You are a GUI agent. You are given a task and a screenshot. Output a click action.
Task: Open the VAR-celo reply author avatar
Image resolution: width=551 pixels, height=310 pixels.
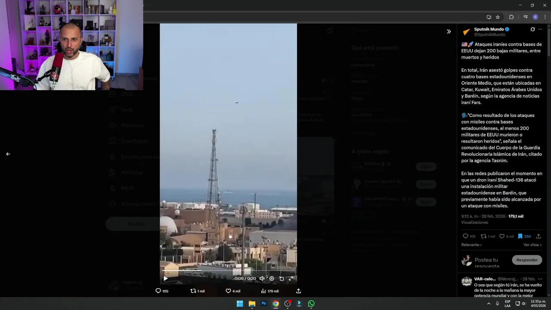(x=467, y=282)
